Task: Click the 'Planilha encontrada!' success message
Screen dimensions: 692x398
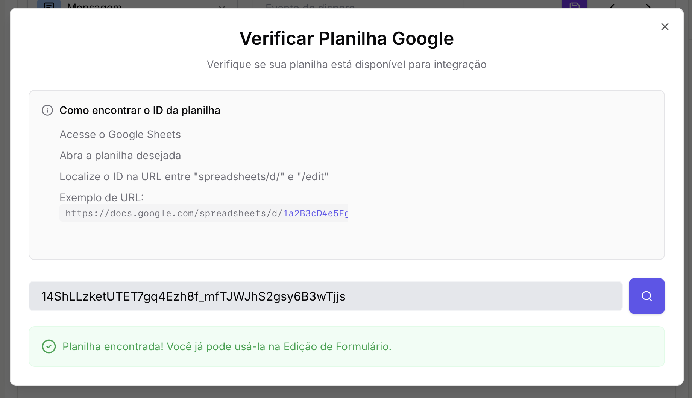Action: [227, 346]
